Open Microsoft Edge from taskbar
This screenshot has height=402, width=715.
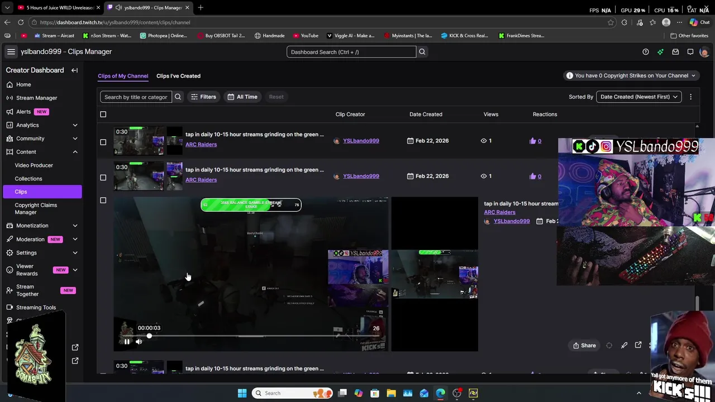click(x=441, y=393)
